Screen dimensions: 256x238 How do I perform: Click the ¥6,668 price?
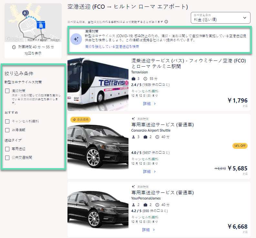click(238, 227)
